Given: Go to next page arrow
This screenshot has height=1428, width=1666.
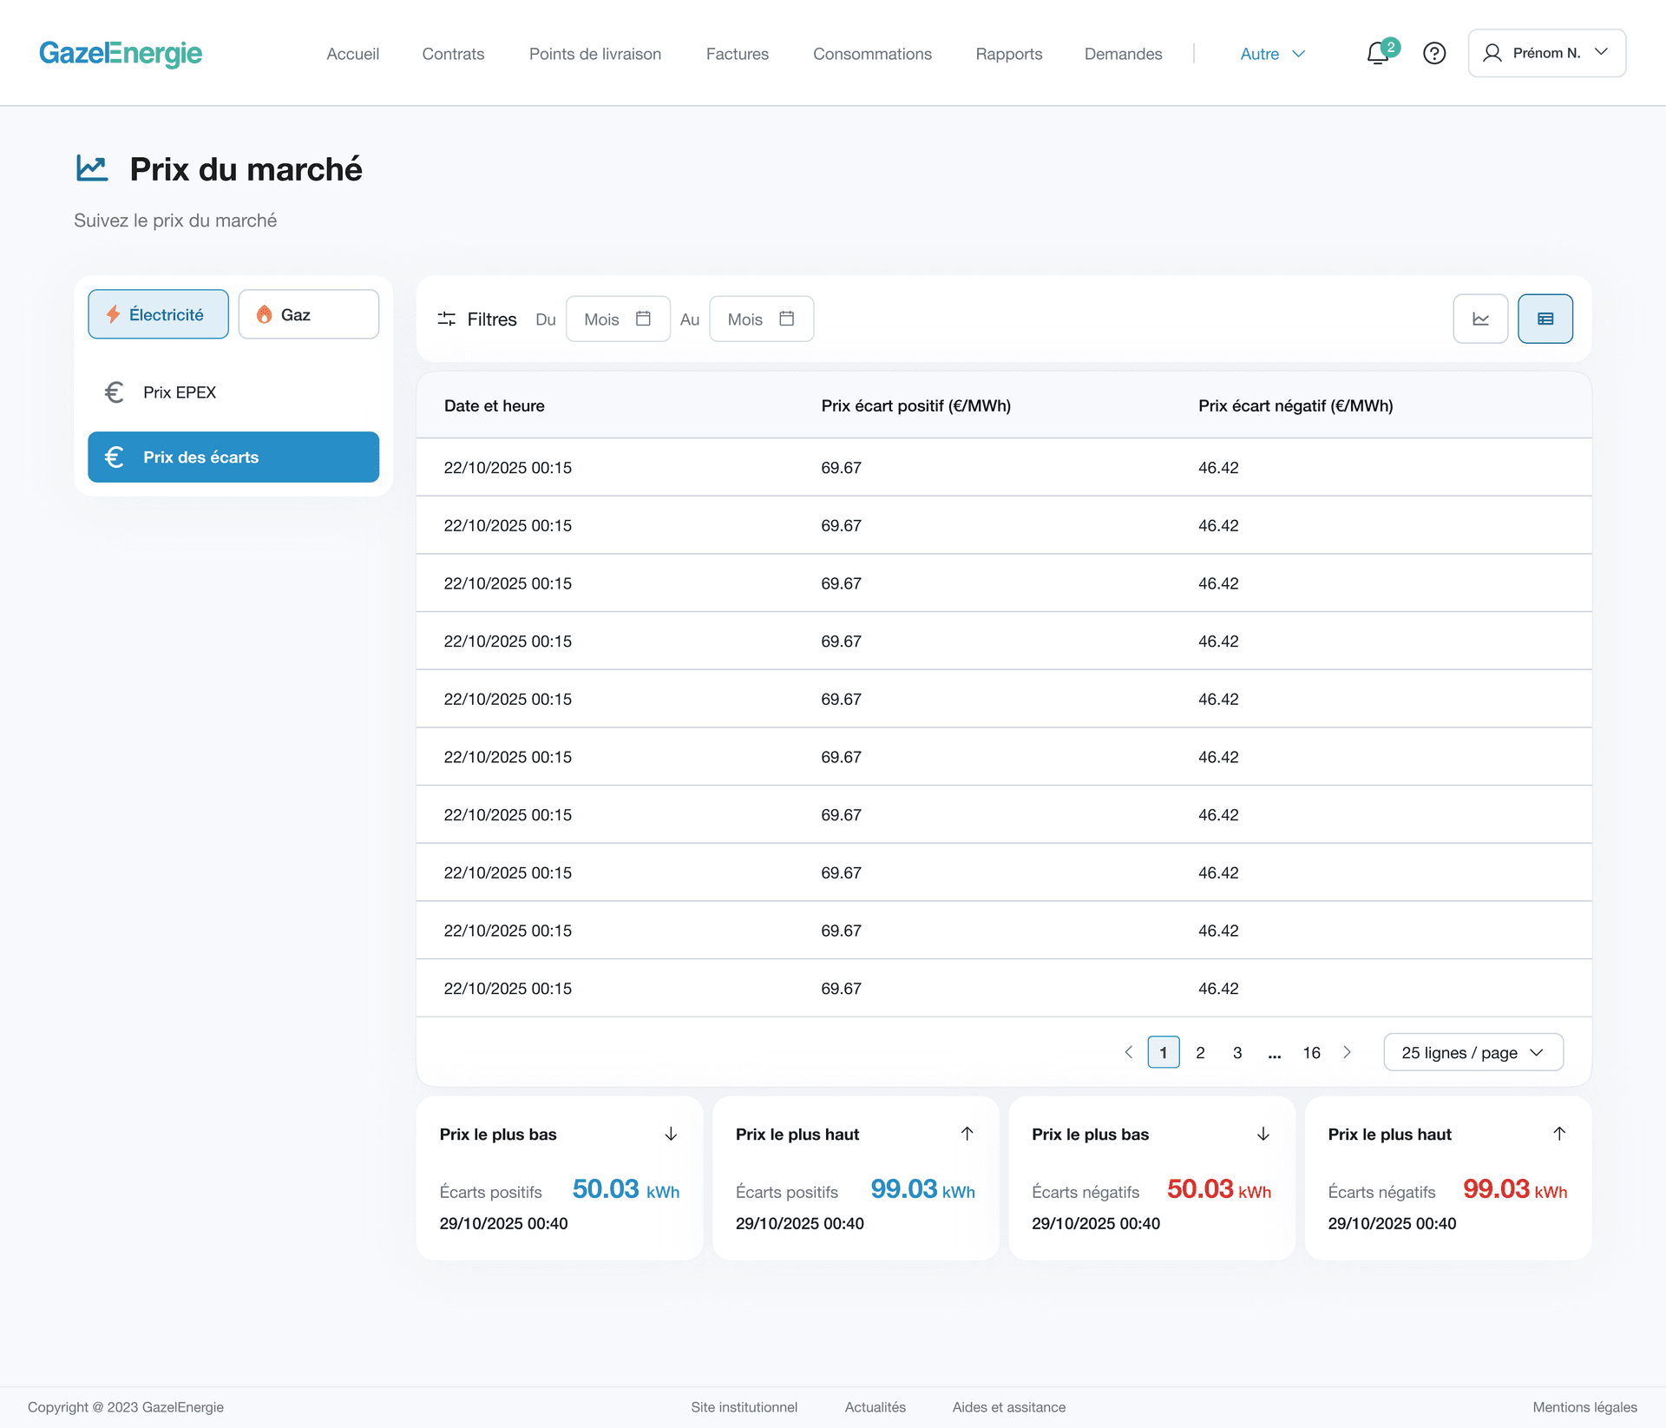Looking at the screenshot, I should pos(1347,1052).
